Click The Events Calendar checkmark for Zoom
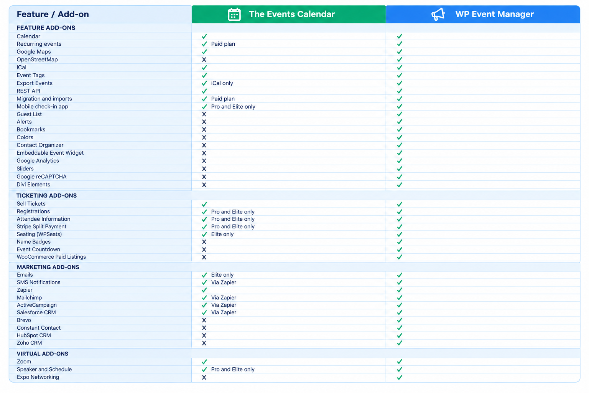The width and height of the screenshot is (589, 393). coord(204,362)
